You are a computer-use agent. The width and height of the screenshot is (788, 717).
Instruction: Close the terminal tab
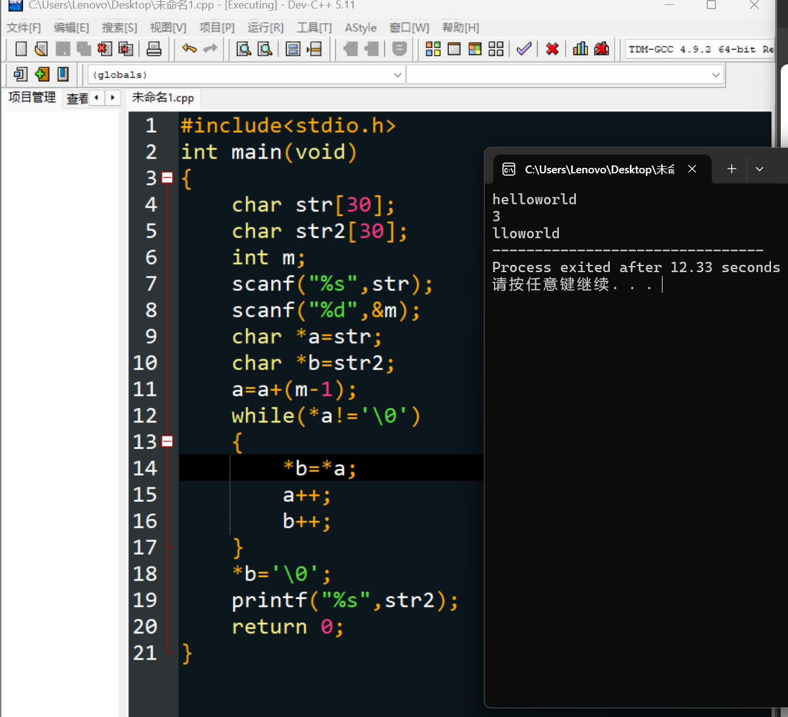pyautogui.click(x=692, y=169)
